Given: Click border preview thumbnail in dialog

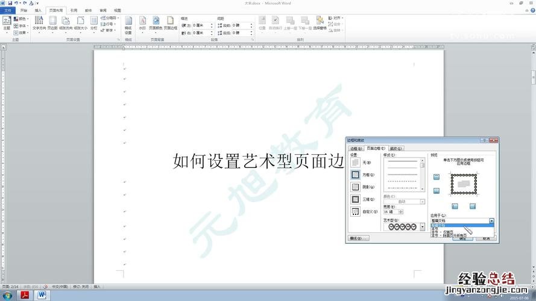Looking at the screenshot, I should pos(464,184).
